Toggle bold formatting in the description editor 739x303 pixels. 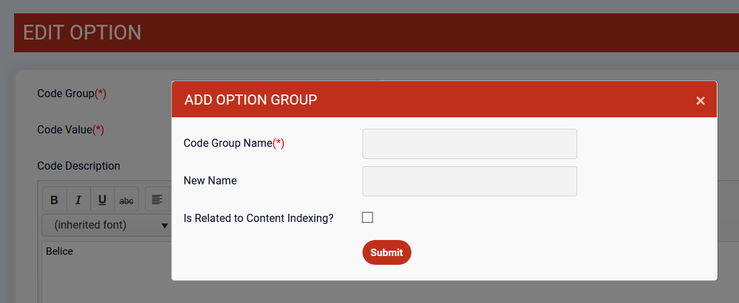54,200
